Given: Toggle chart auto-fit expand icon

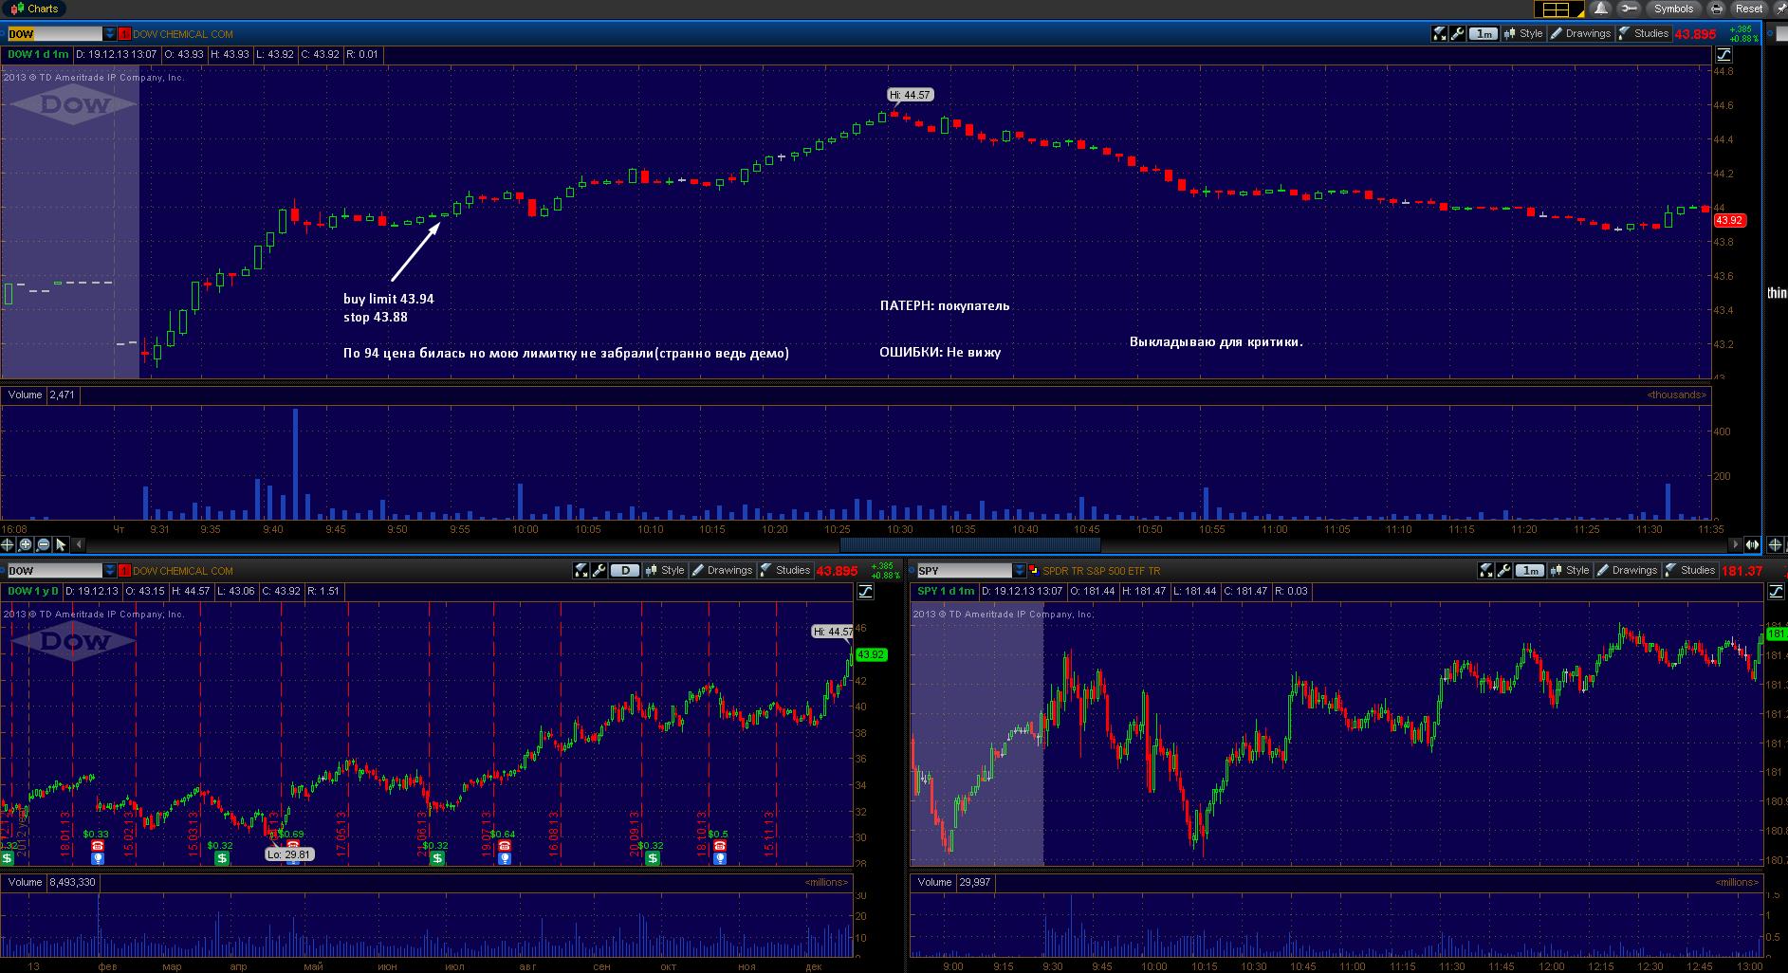Looking at the screenshot, I should (x=1751, y=545).
